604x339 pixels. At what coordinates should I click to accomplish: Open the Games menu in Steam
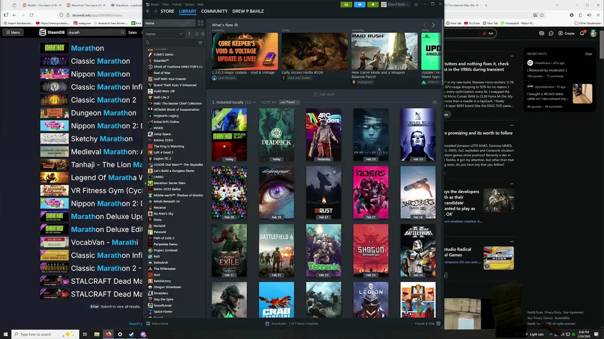pyautogui.click(x=189, y=4)
